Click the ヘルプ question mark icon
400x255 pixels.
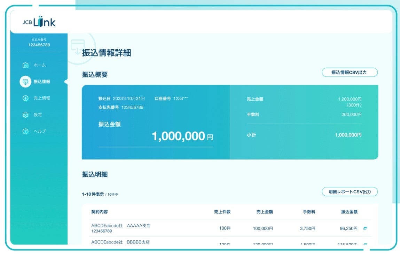(25, 132)
